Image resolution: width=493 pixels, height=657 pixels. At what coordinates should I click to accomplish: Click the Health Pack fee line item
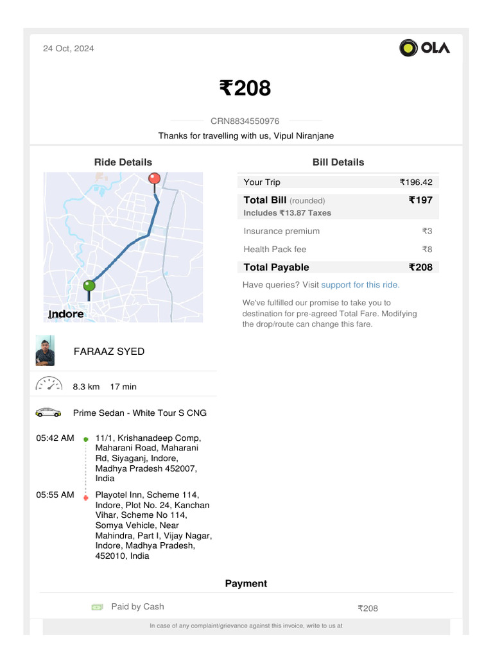tap(275, 249)
